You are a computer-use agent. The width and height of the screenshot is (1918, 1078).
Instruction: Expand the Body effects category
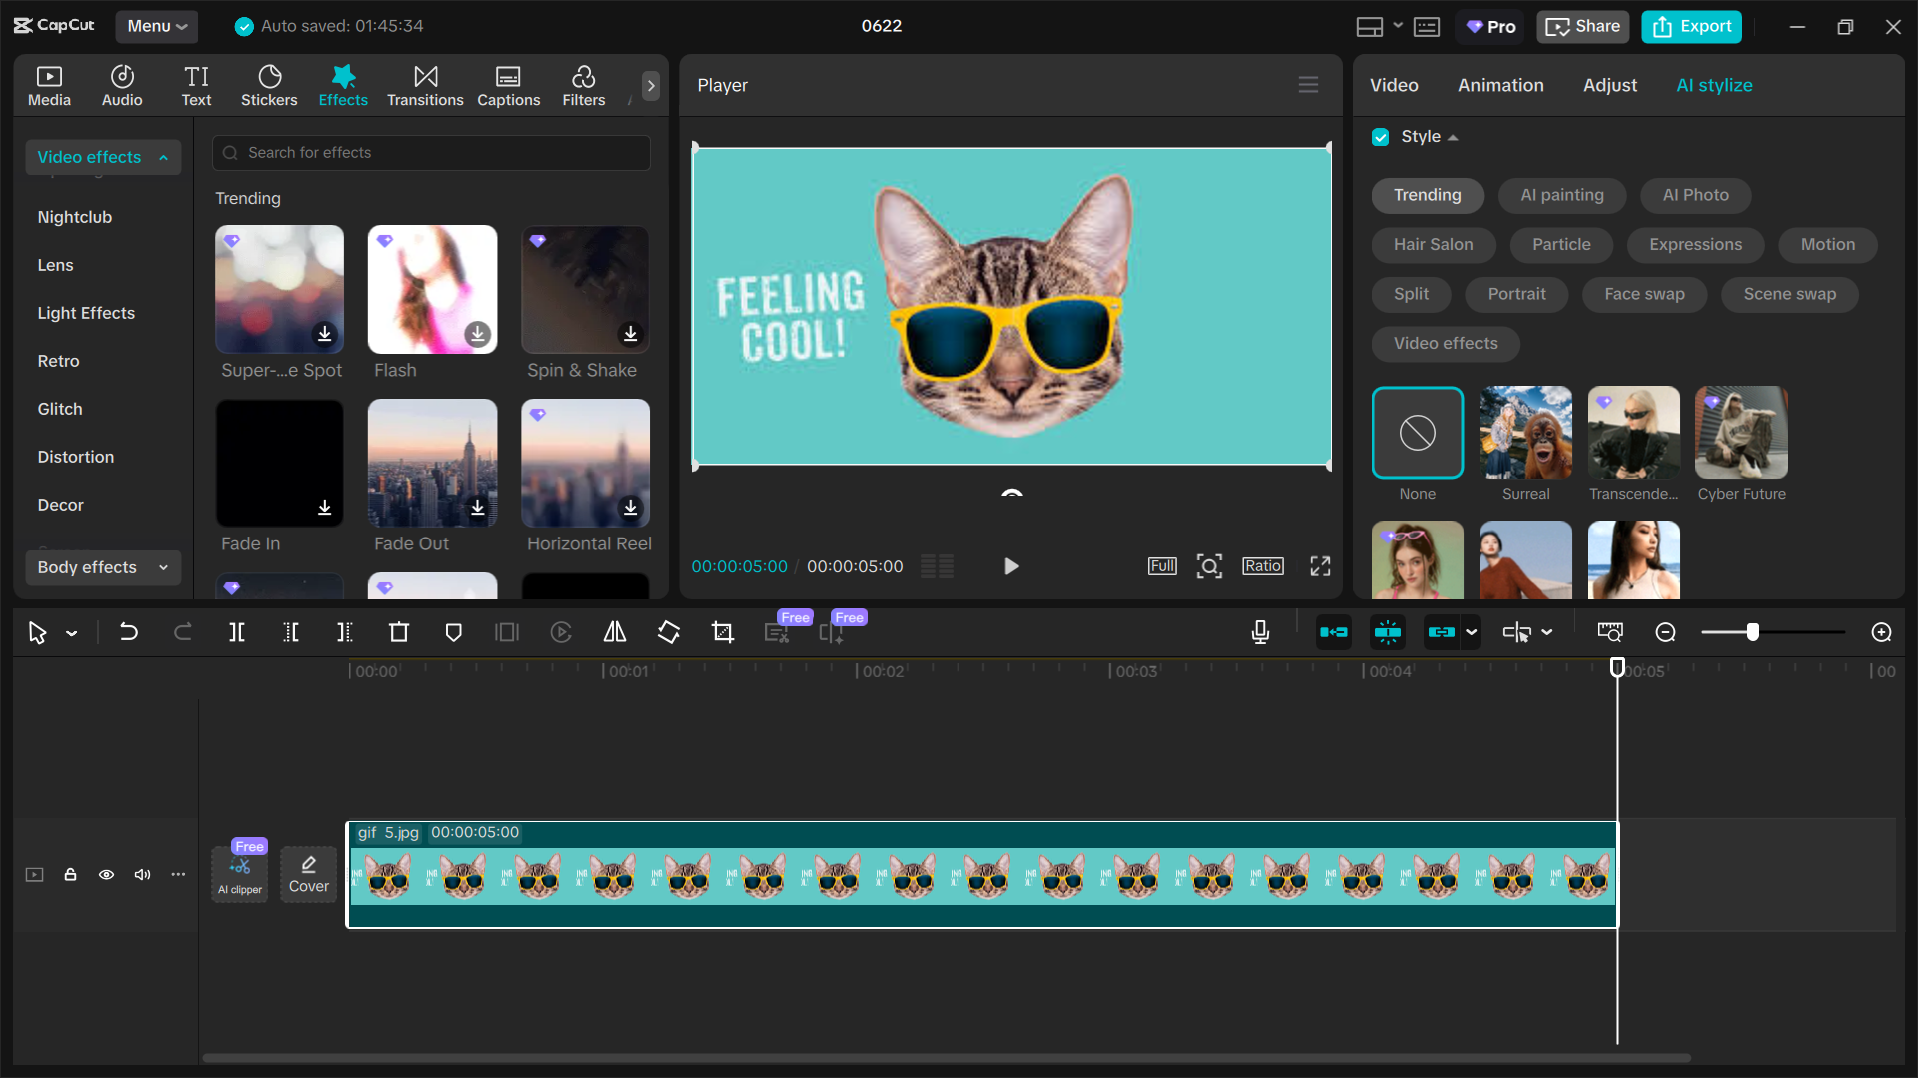point(102,567)
